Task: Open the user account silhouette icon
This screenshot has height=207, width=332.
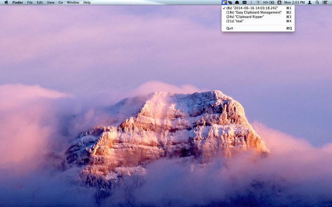Action: point(310,2)
